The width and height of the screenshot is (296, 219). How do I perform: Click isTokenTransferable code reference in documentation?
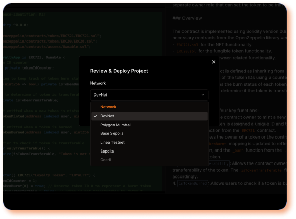coord(261,170)
